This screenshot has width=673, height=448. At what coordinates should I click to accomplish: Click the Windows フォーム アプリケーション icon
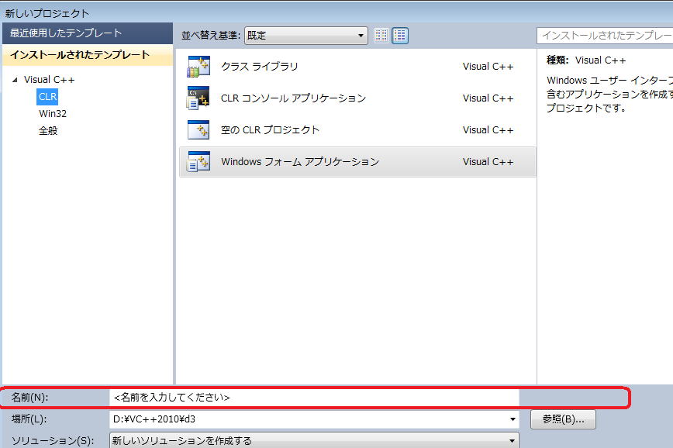[198, 162]
